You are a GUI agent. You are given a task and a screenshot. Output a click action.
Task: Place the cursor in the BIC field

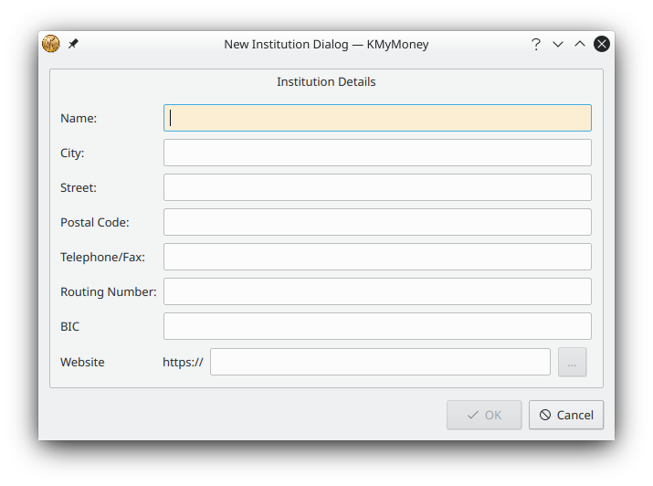click(x=377, y=326)
